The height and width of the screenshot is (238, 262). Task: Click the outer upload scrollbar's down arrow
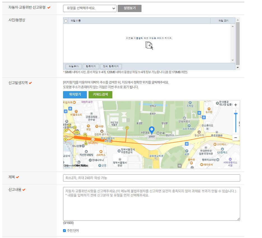(x=238, y=68)
